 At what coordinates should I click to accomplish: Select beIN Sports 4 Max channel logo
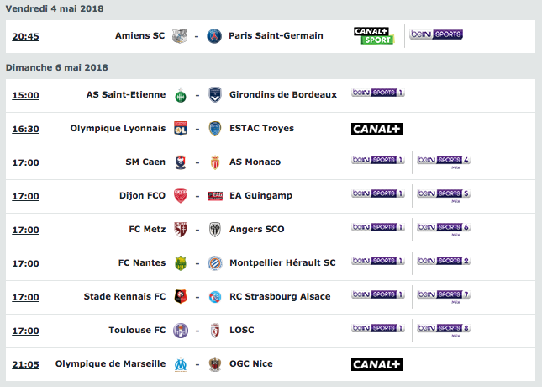point(444,162)
